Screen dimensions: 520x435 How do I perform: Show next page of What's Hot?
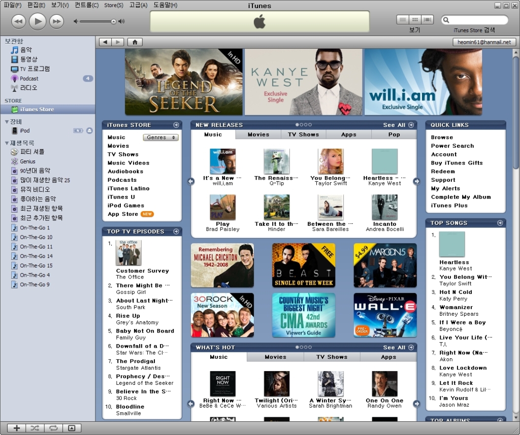416,404
